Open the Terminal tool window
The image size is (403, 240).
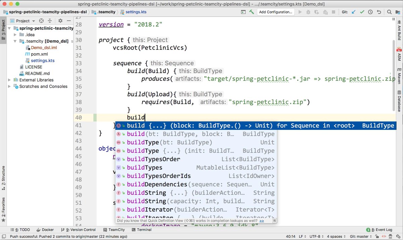coord(141,230)
